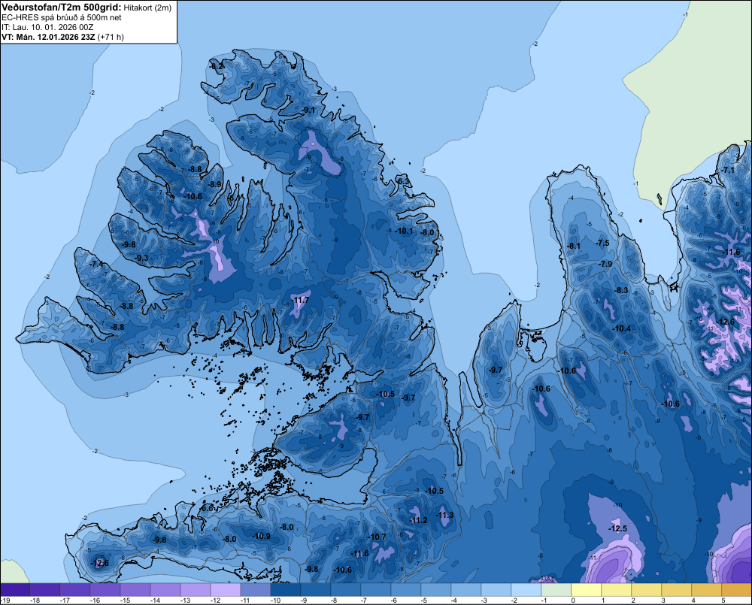
Task: Click the -9.3 temperature label
Action: 141,258
